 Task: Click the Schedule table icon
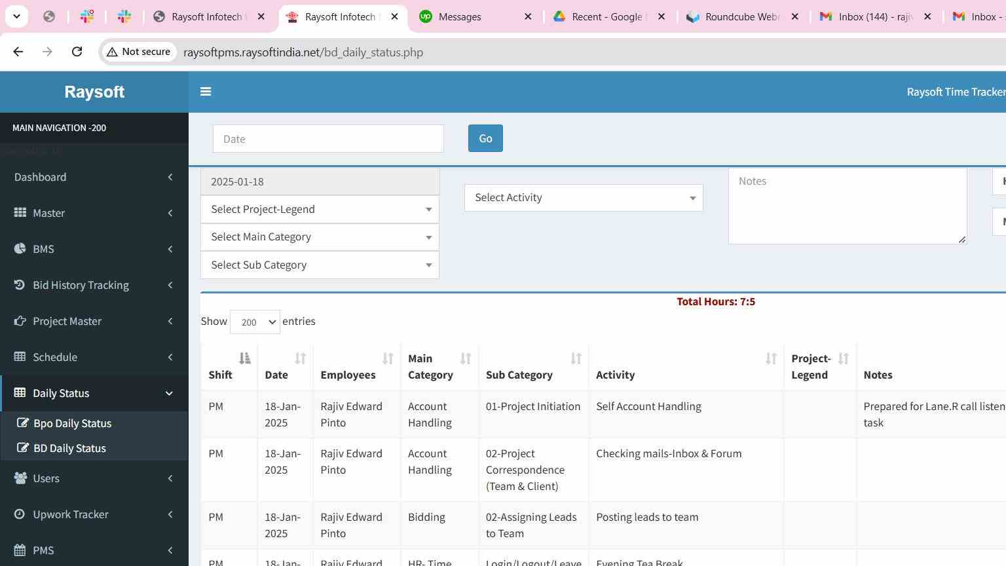[x=20, y=356]
